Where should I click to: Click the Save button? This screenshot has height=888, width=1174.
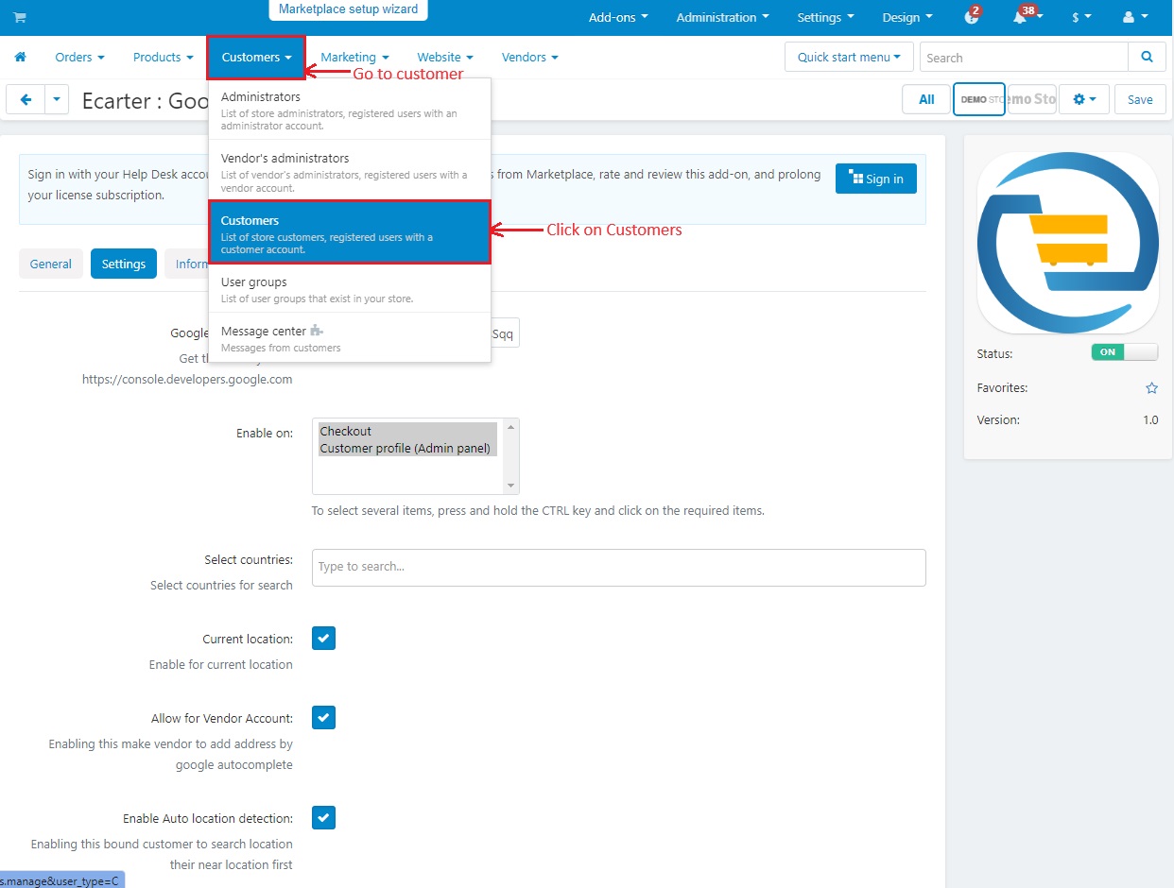(1140, 99)
